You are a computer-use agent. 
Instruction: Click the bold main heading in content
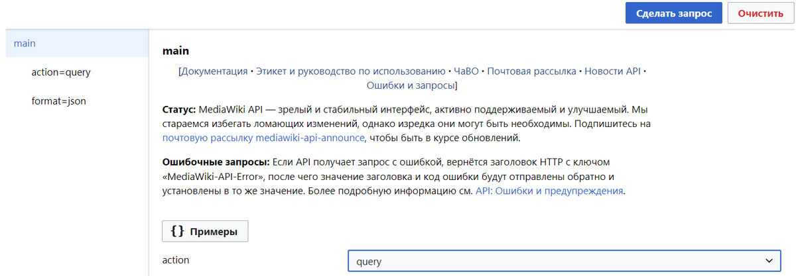[176, 51]
